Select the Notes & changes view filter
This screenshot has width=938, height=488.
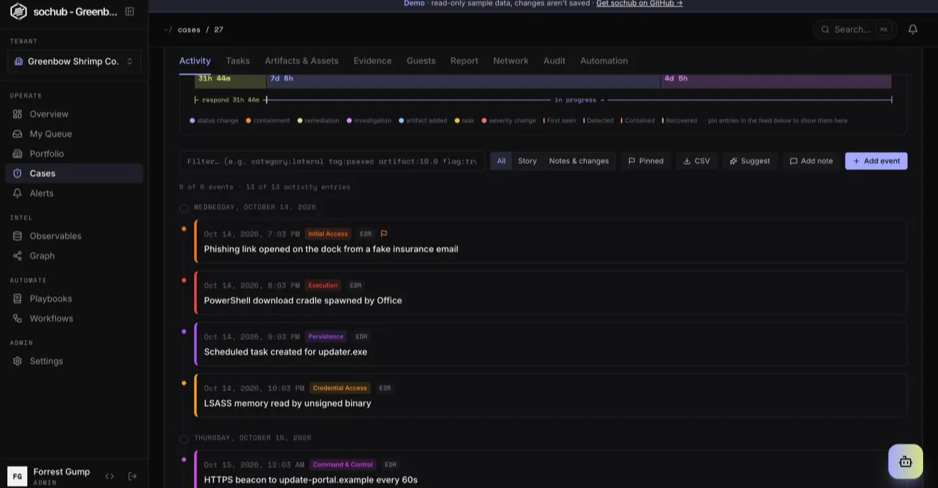(x=579, y=161)
